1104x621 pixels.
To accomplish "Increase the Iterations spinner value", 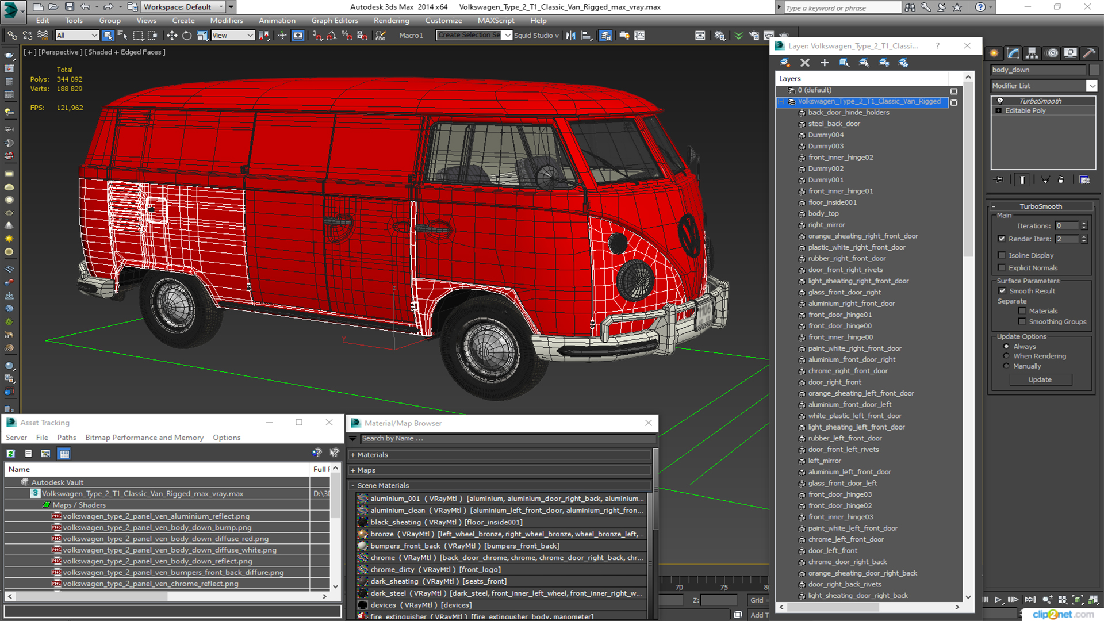I will tap(1084, 224).
